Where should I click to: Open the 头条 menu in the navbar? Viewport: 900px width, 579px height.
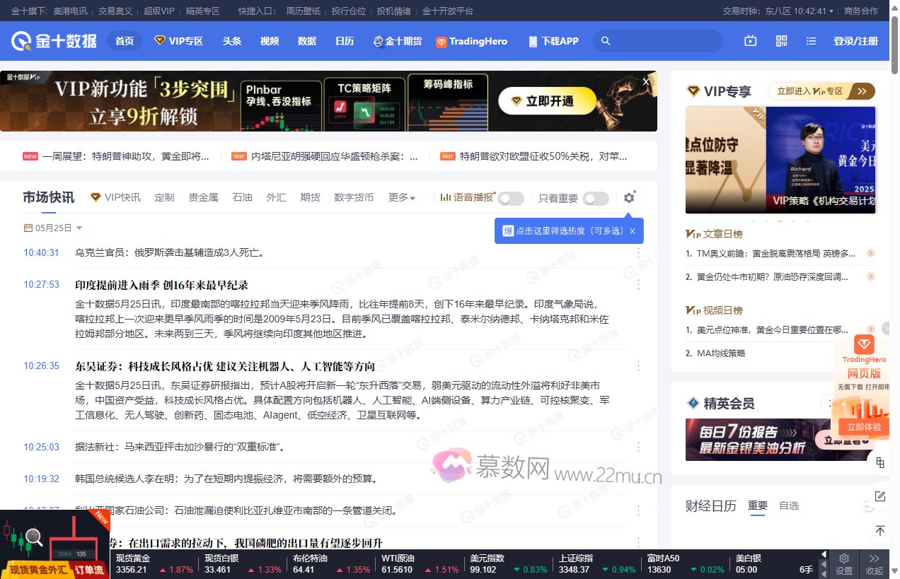[x=231, y=41]
